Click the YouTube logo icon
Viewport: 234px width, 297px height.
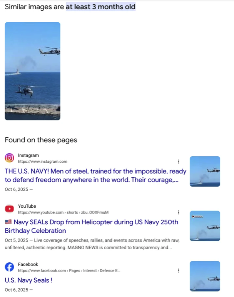pyautogui.click(x=10, y=209)
